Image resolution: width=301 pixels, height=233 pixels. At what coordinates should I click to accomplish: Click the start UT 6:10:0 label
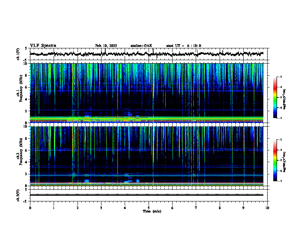pyautogui.click(x=184, y=46)
